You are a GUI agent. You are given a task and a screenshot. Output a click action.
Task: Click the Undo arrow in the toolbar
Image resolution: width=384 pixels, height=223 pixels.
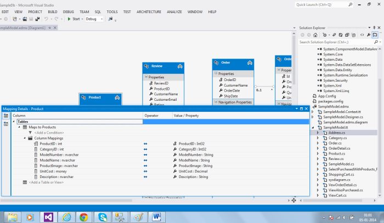(46, 19)
